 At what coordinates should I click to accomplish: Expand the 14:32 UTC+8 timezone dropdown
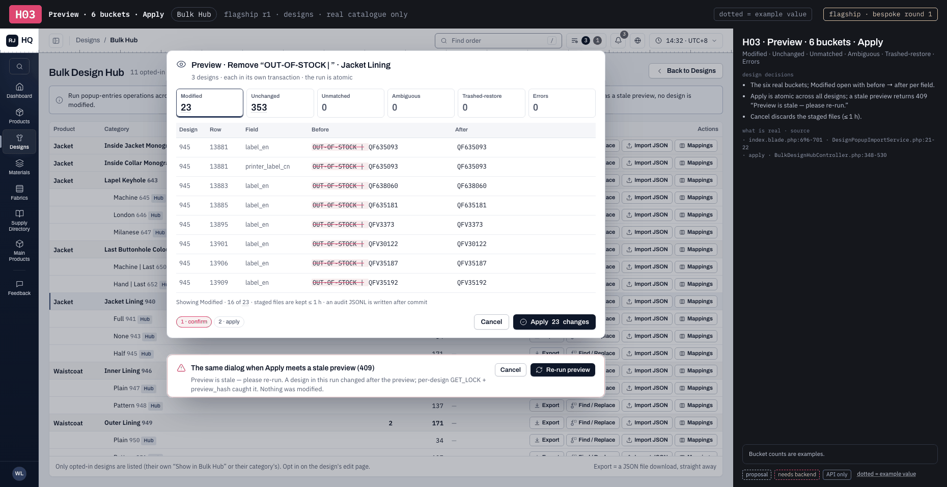(686, 40)
